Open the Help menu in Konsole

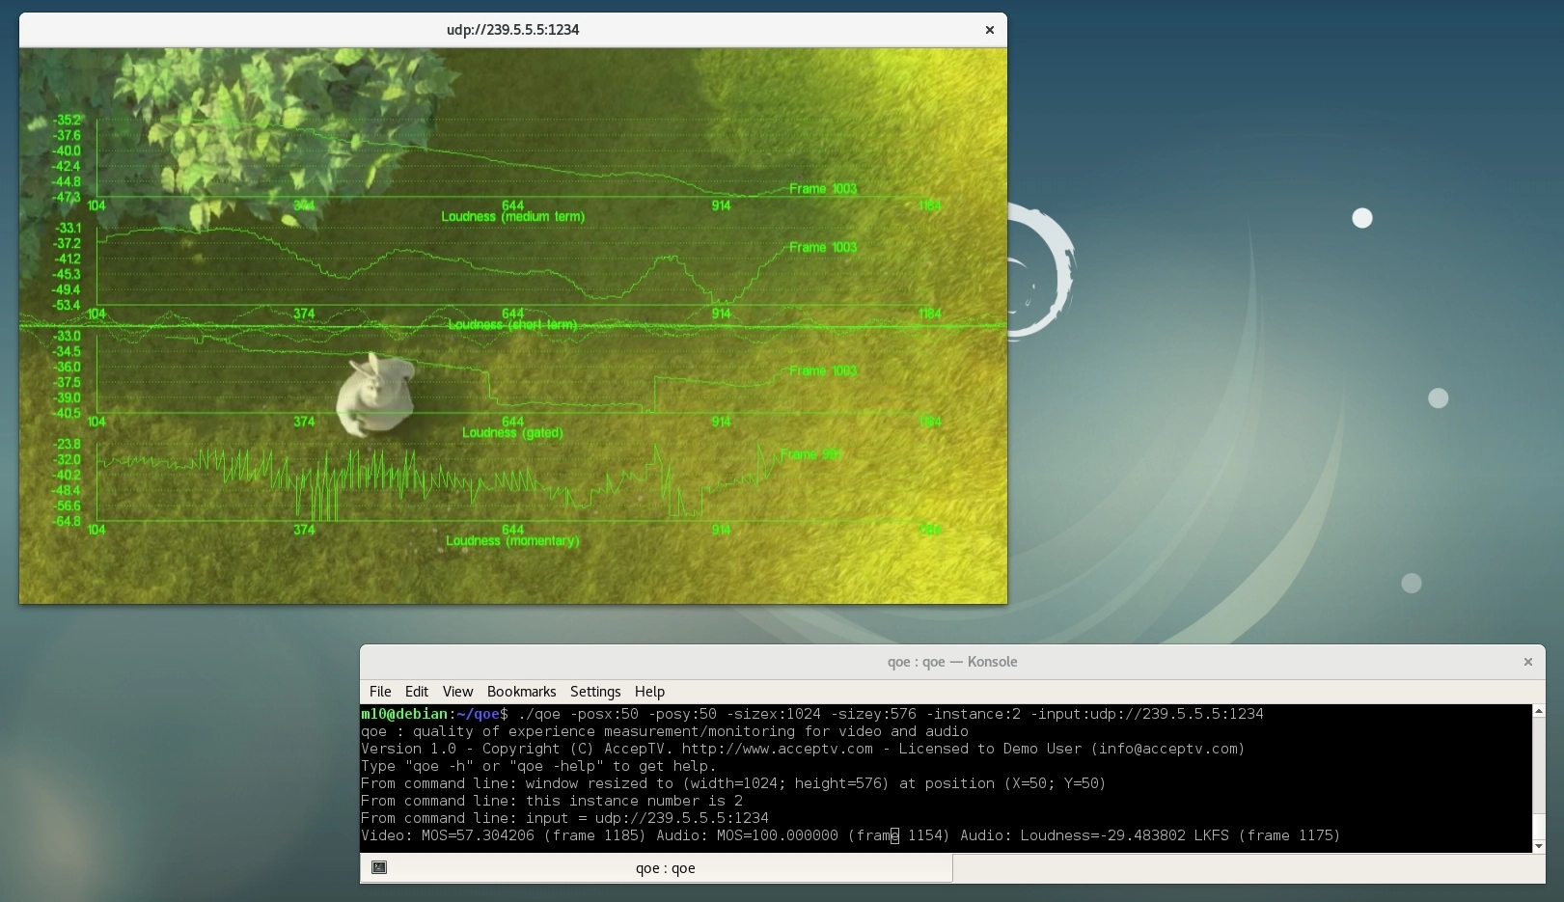pos(649,692)
